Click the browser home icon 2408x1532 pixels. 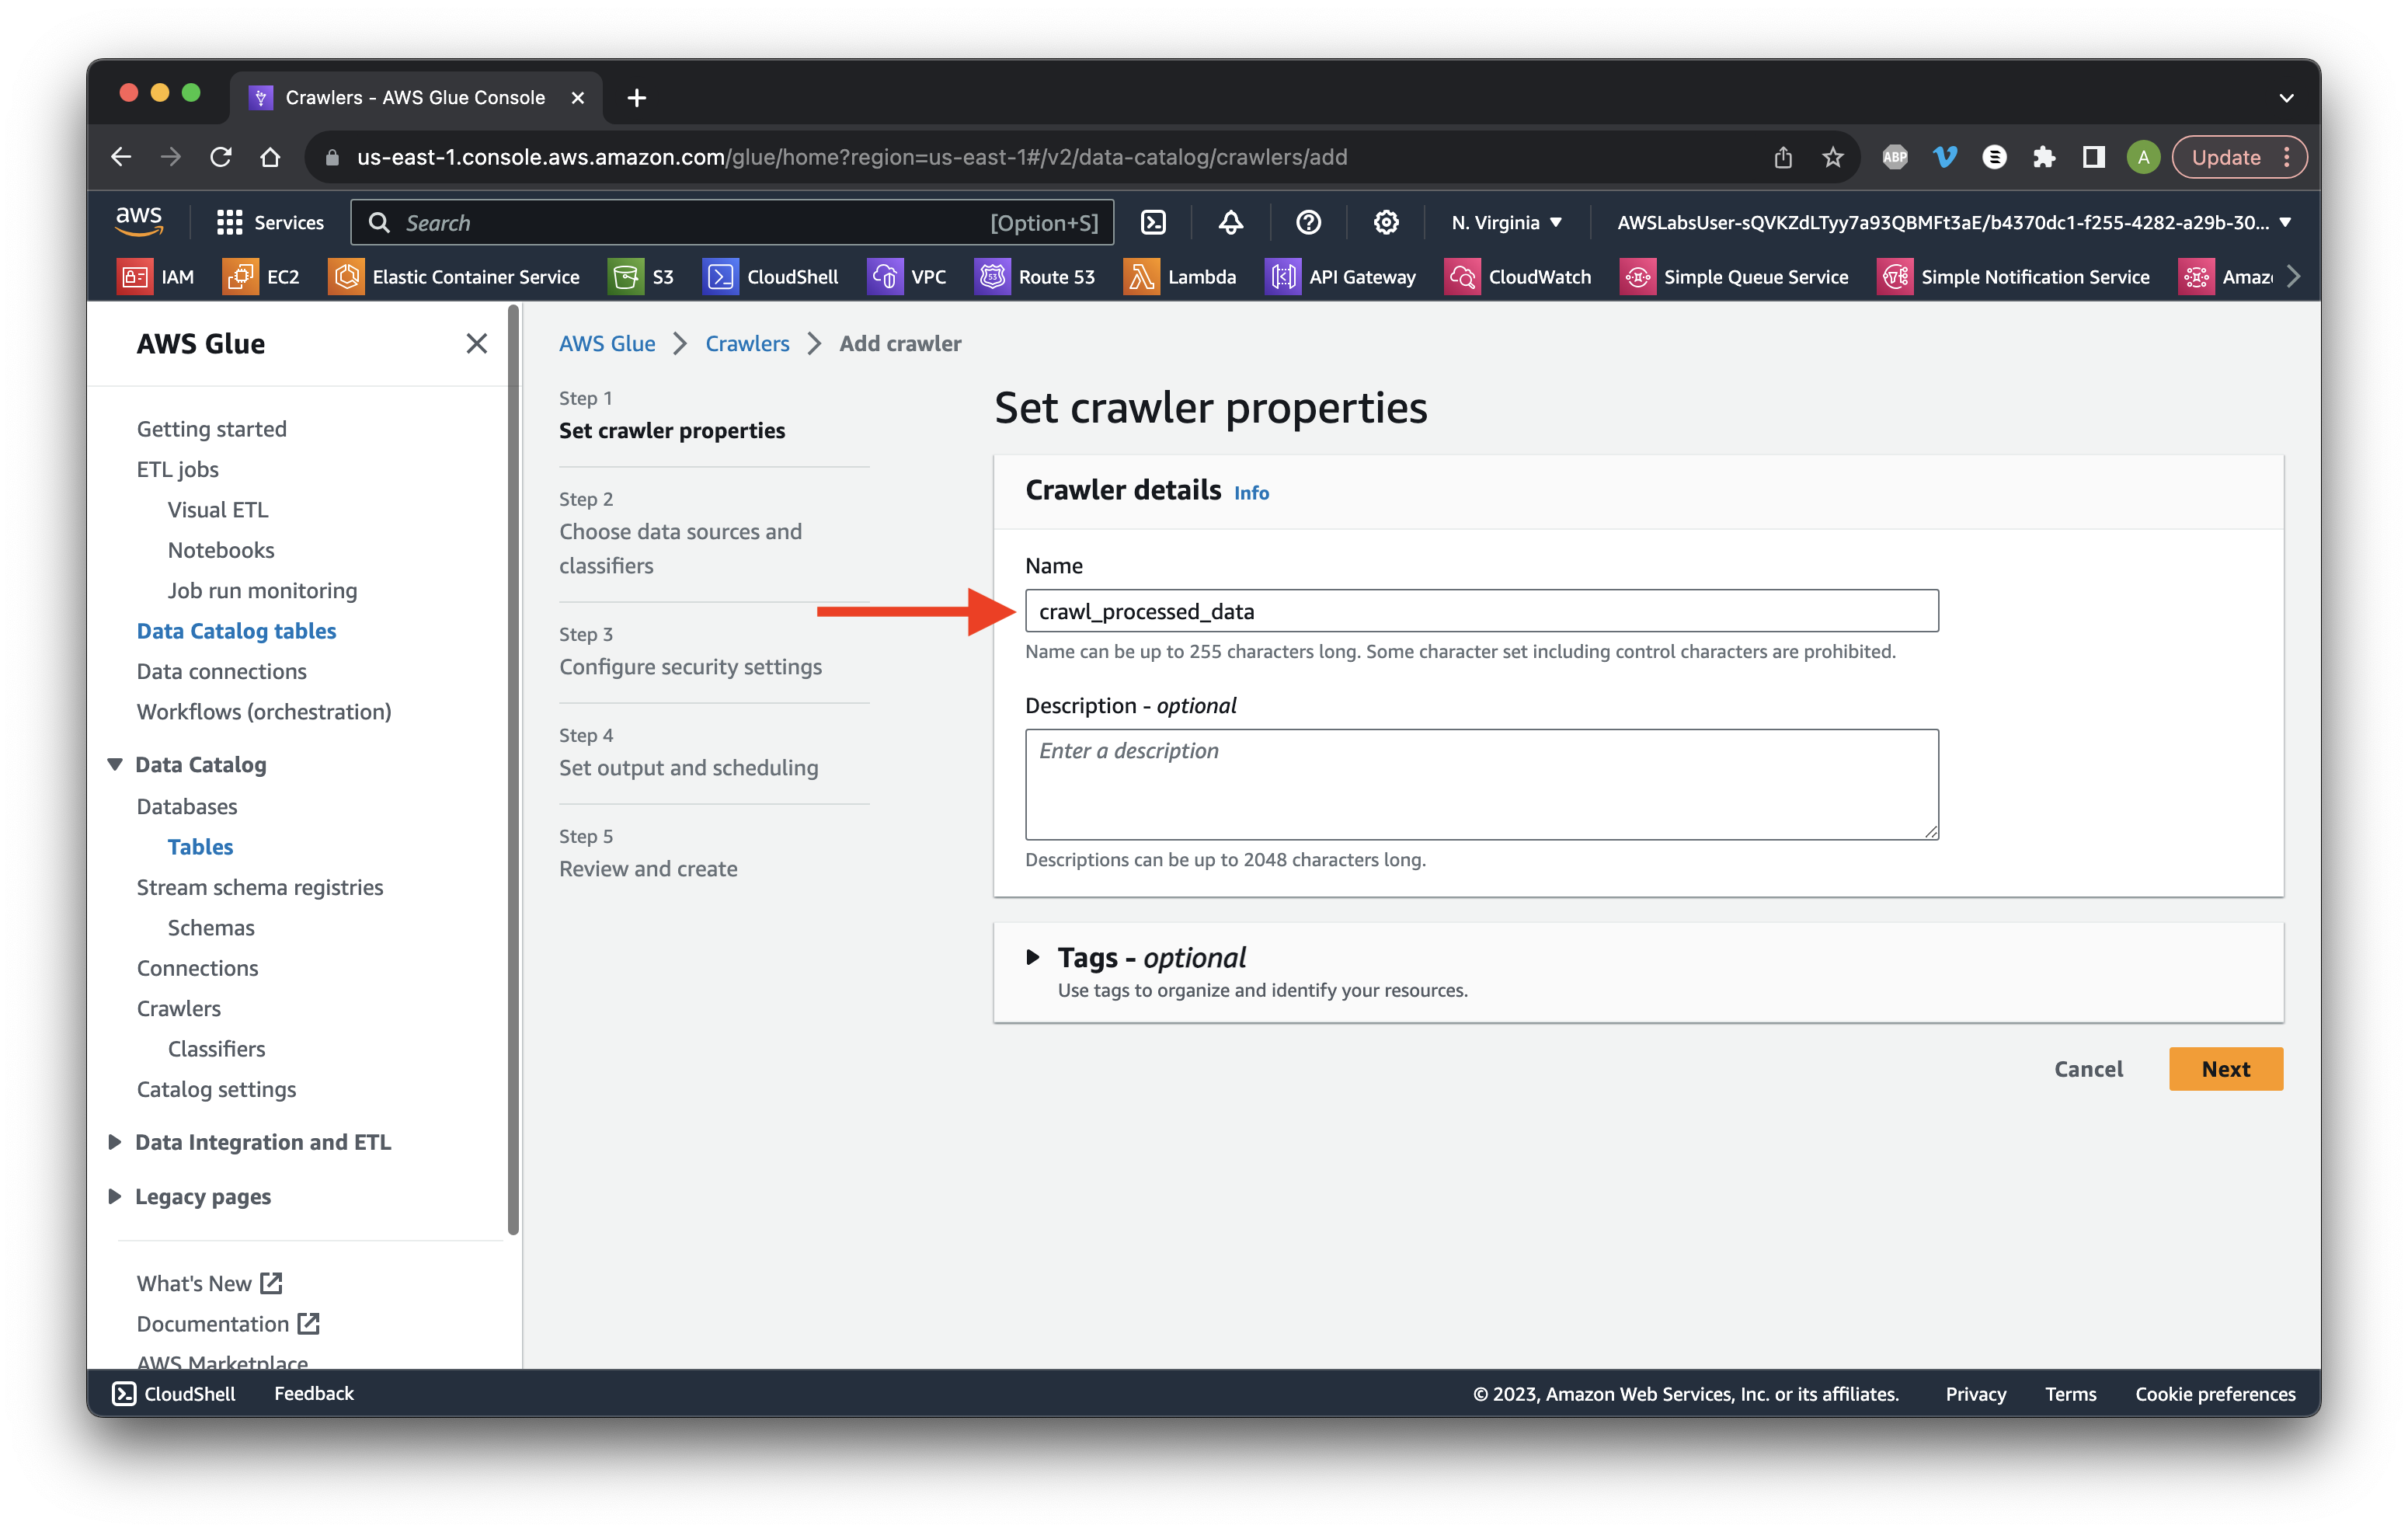270,157
